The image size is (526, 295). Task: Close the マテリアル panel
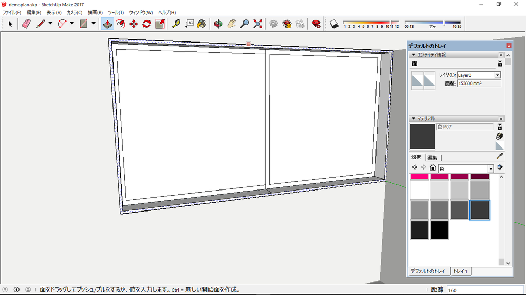(x=501, y=119)
